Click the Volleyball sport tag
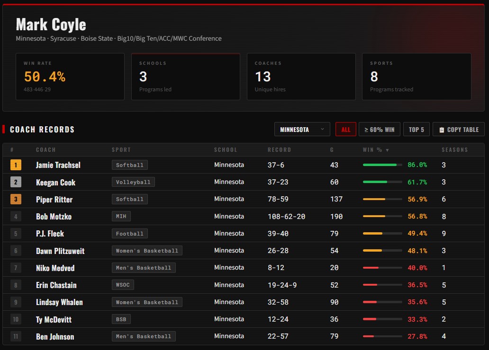The image size is (489, 350). [133, 182]
